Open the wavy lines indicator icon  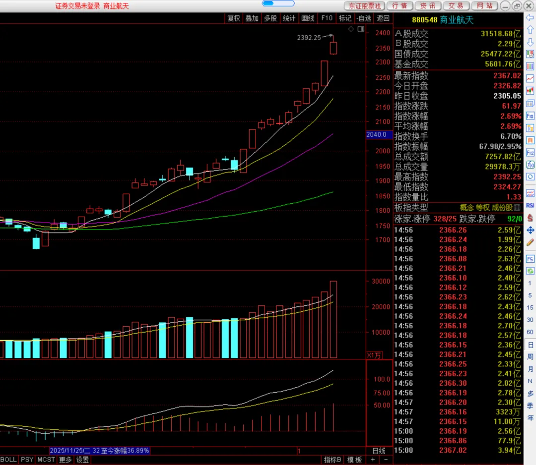click(x=530, y=193)
